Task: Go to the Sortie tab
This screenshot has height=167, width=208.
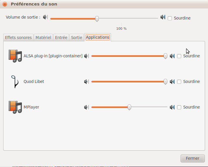Action: pyautogui.click(x=77, y=38)
